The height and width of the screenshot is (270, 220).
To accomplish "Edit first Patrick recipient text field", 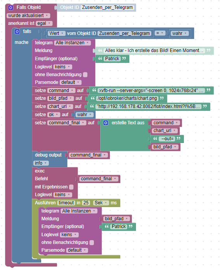I will pyautogui.click(x=112, y=59).
